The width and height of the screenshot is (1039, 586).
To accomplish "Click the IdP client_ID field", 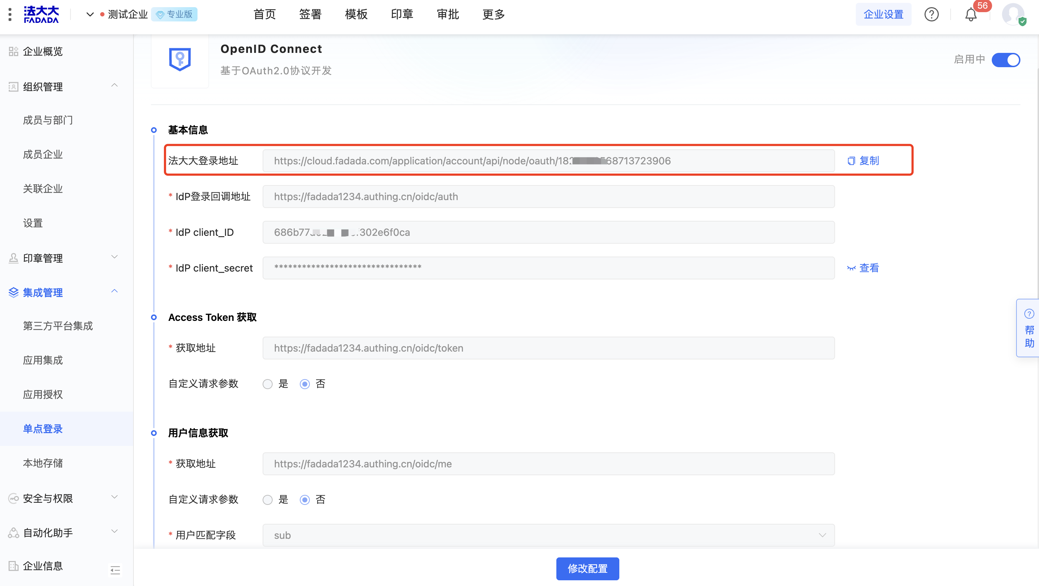I will click(x=548, y=232).
